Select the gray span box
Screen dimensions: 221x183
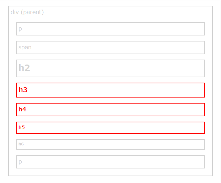[110, 48]
